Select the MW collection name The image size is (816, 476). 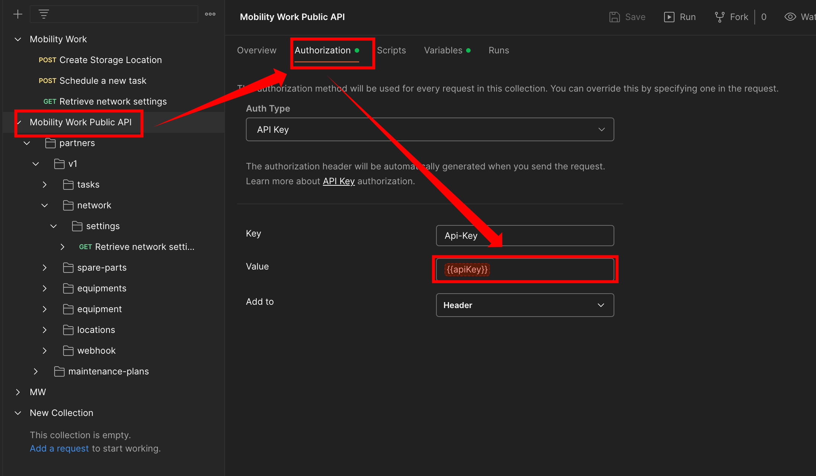[38, 392]
